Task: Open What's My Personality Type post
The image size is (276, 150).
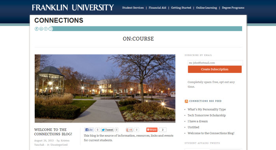Action: pyautogui.click(x=207, y=109)
